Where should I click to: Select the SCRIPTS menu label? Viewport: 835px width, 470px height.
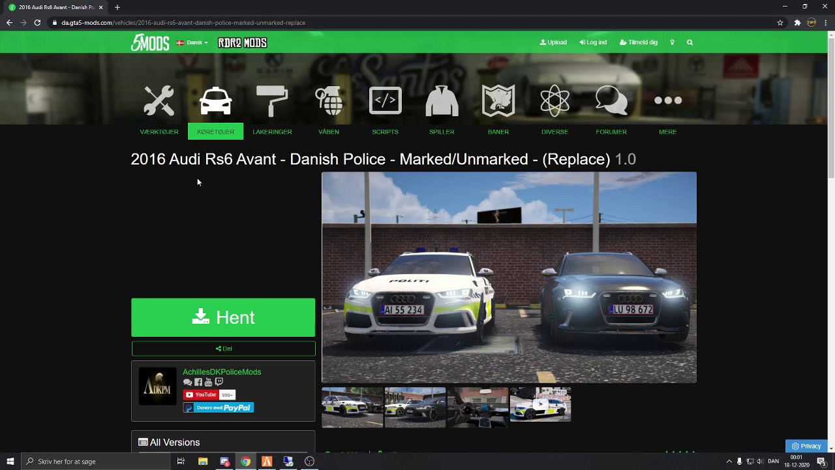385,132
